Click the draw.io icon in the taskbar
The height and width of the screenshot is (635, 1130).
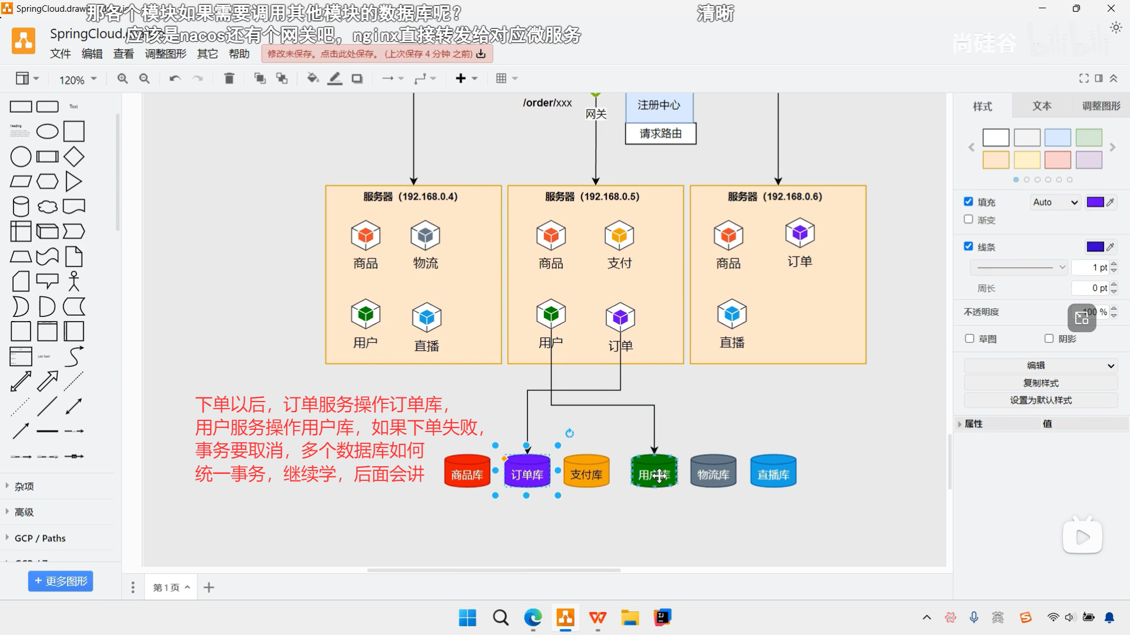(565, 618)
